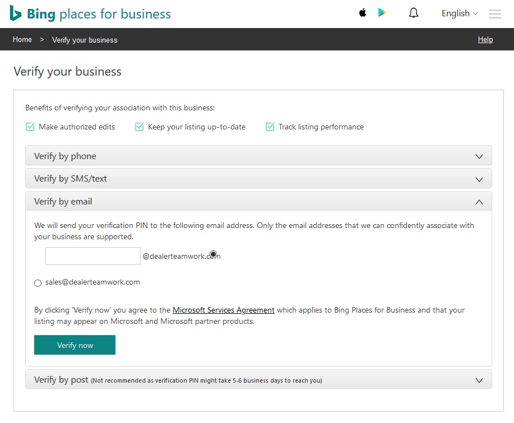Click the Keep your listing up-to-date checkmark icon
514x423 pixels.
139,127
